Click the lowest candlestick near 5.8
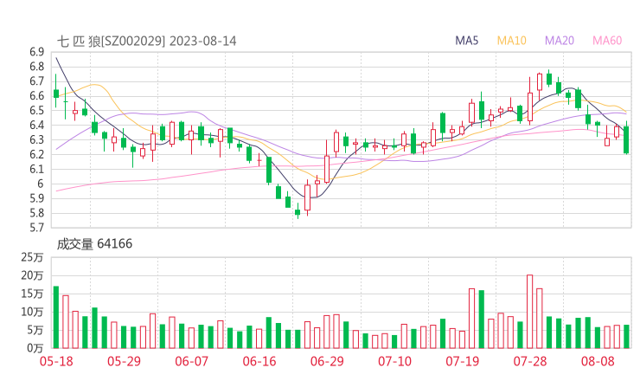The image size is (640, 381). coord(298,212)
